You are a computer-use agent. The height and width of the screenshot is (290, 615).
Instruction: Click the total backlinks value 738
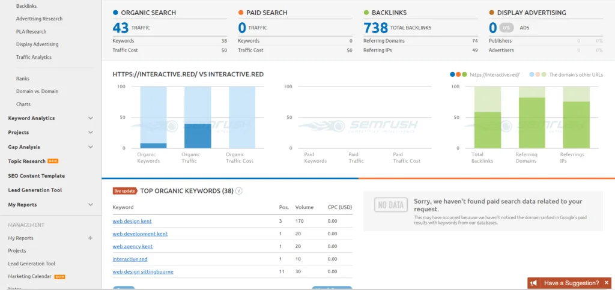[x=376, y=28]
